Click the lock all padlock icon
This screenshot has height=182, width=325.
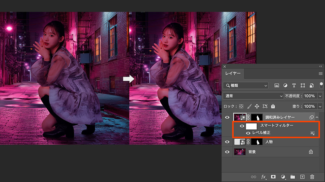pos(273,106)
